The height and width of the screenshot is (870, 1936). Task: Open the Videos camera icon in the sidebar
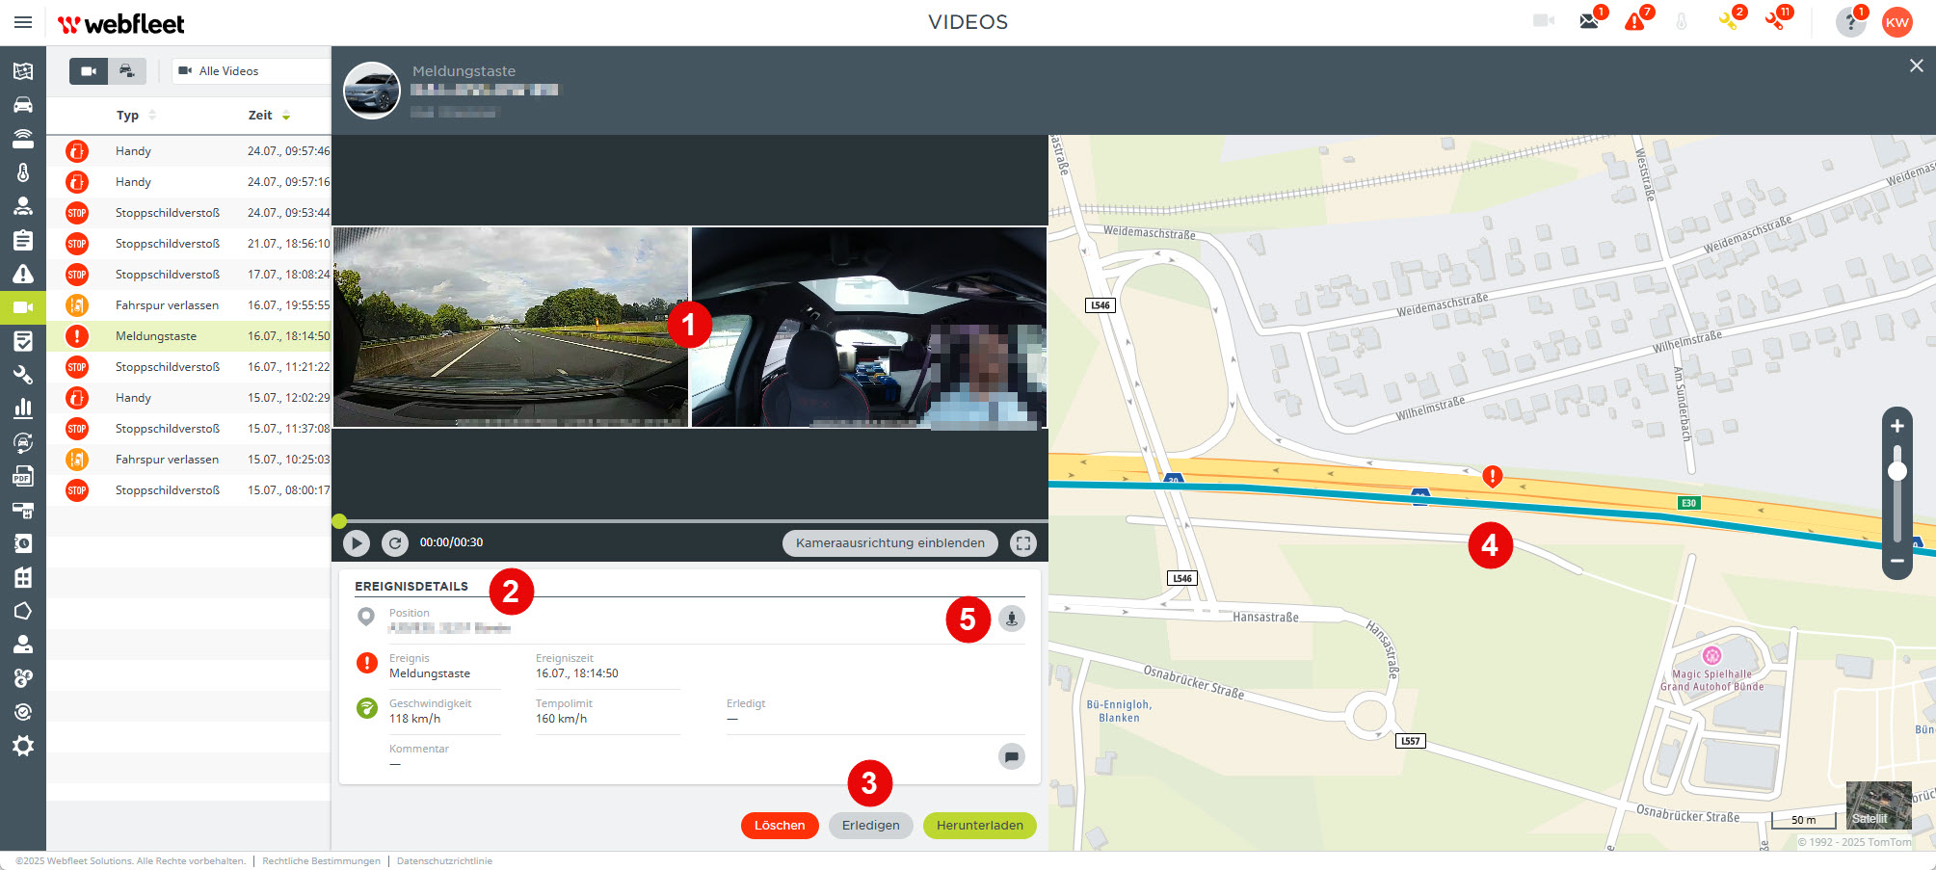coord(23,306)
